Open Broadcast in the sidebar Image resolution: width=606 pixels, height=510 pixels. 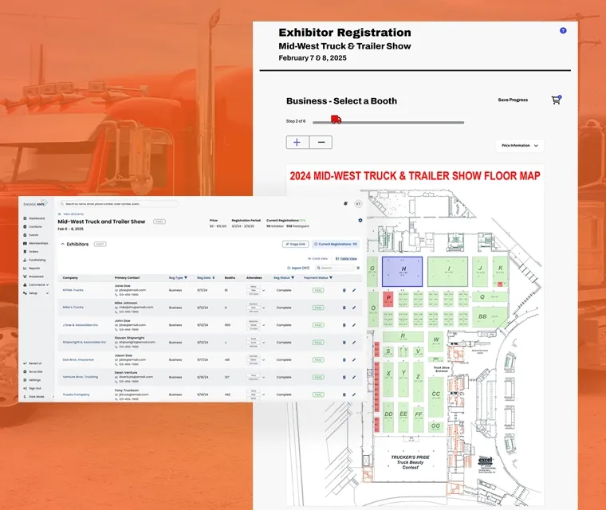(x=33, y=277)
